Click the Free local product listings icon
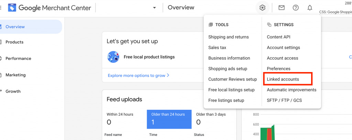352x140 pixels. click(113, 57)
